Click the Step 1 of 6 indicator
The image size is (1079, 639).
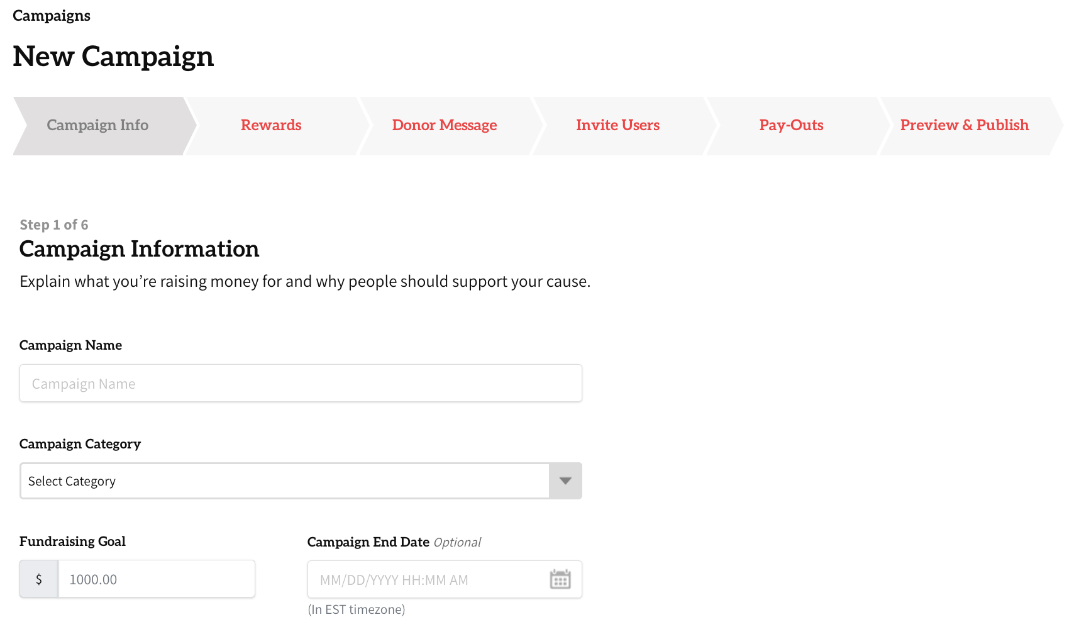54,225
